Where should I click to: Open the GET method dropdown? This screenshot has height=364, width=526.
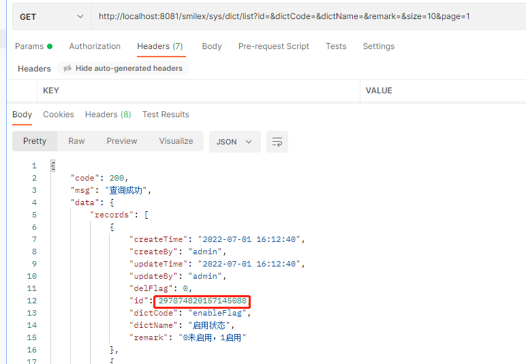[51, 16]
